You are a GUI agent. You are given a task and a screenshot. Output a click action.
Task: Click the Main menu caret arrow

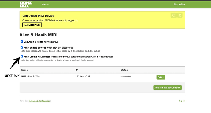click(x=48, y=5)
